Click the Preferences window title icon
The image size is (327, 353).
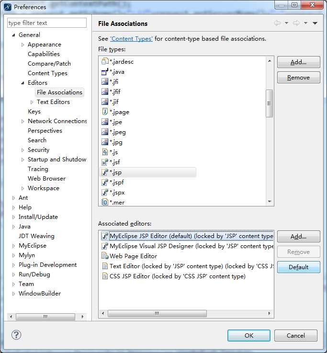click(8, 7)
